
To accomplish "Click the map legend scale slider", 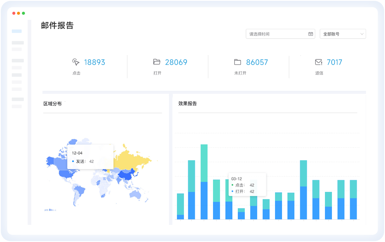I will tap(52, 210).
